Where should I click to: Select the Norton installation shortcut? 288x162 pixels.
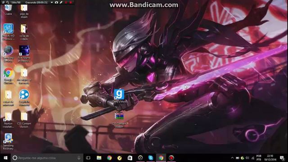pos(8,120)
